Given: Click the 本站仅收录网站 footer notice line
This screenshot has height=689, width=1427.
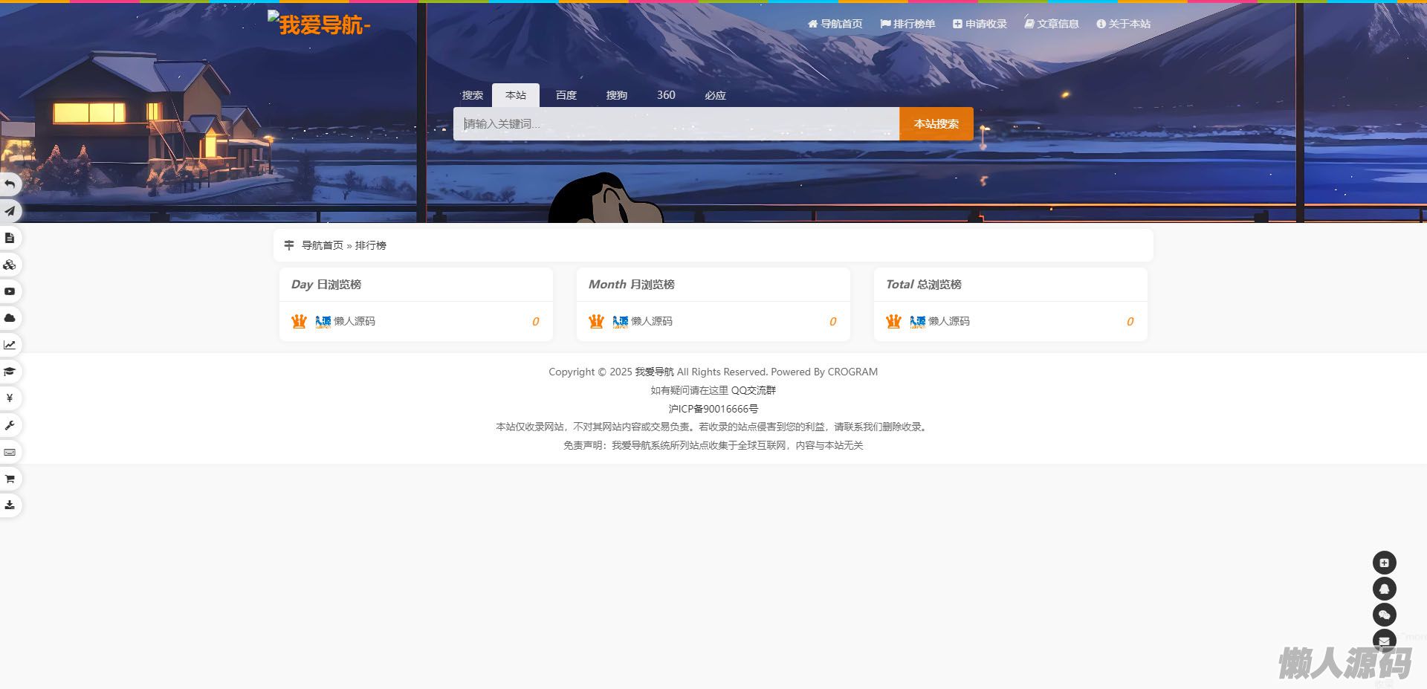Looking at the screenshot, I should pyautogui.click(x=713, y=427).
